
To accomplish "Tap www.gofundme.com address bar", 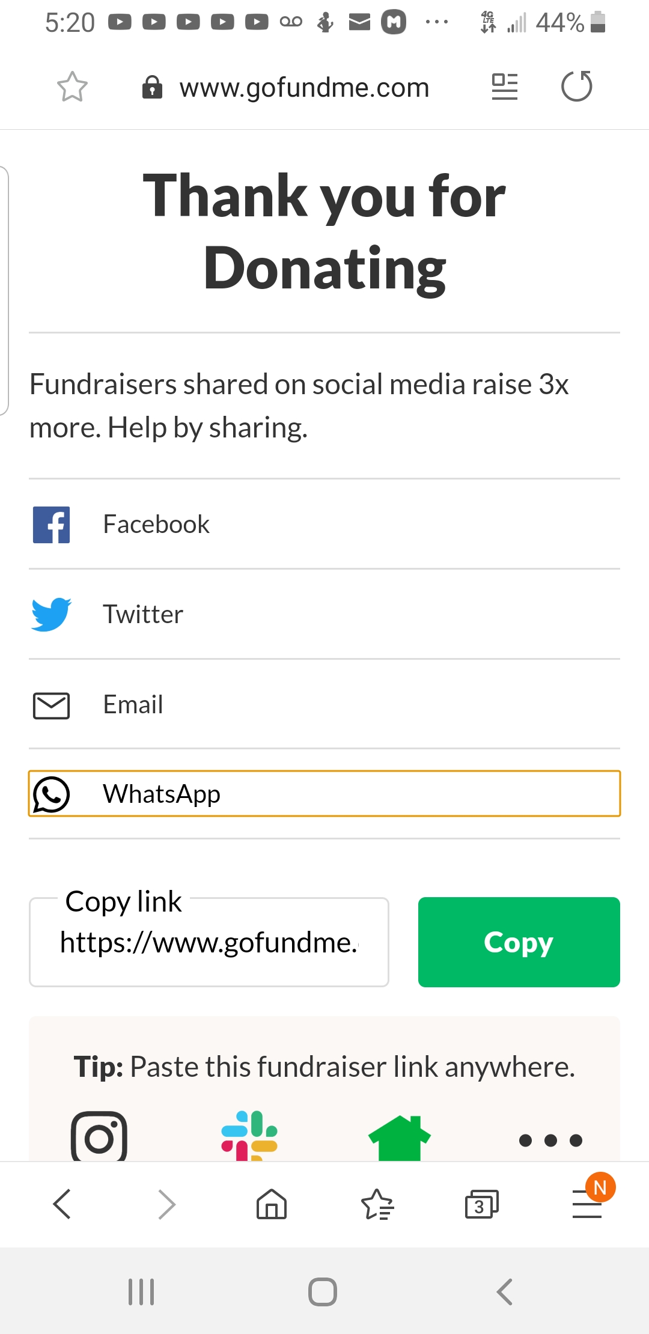I will tap(305, 88).
